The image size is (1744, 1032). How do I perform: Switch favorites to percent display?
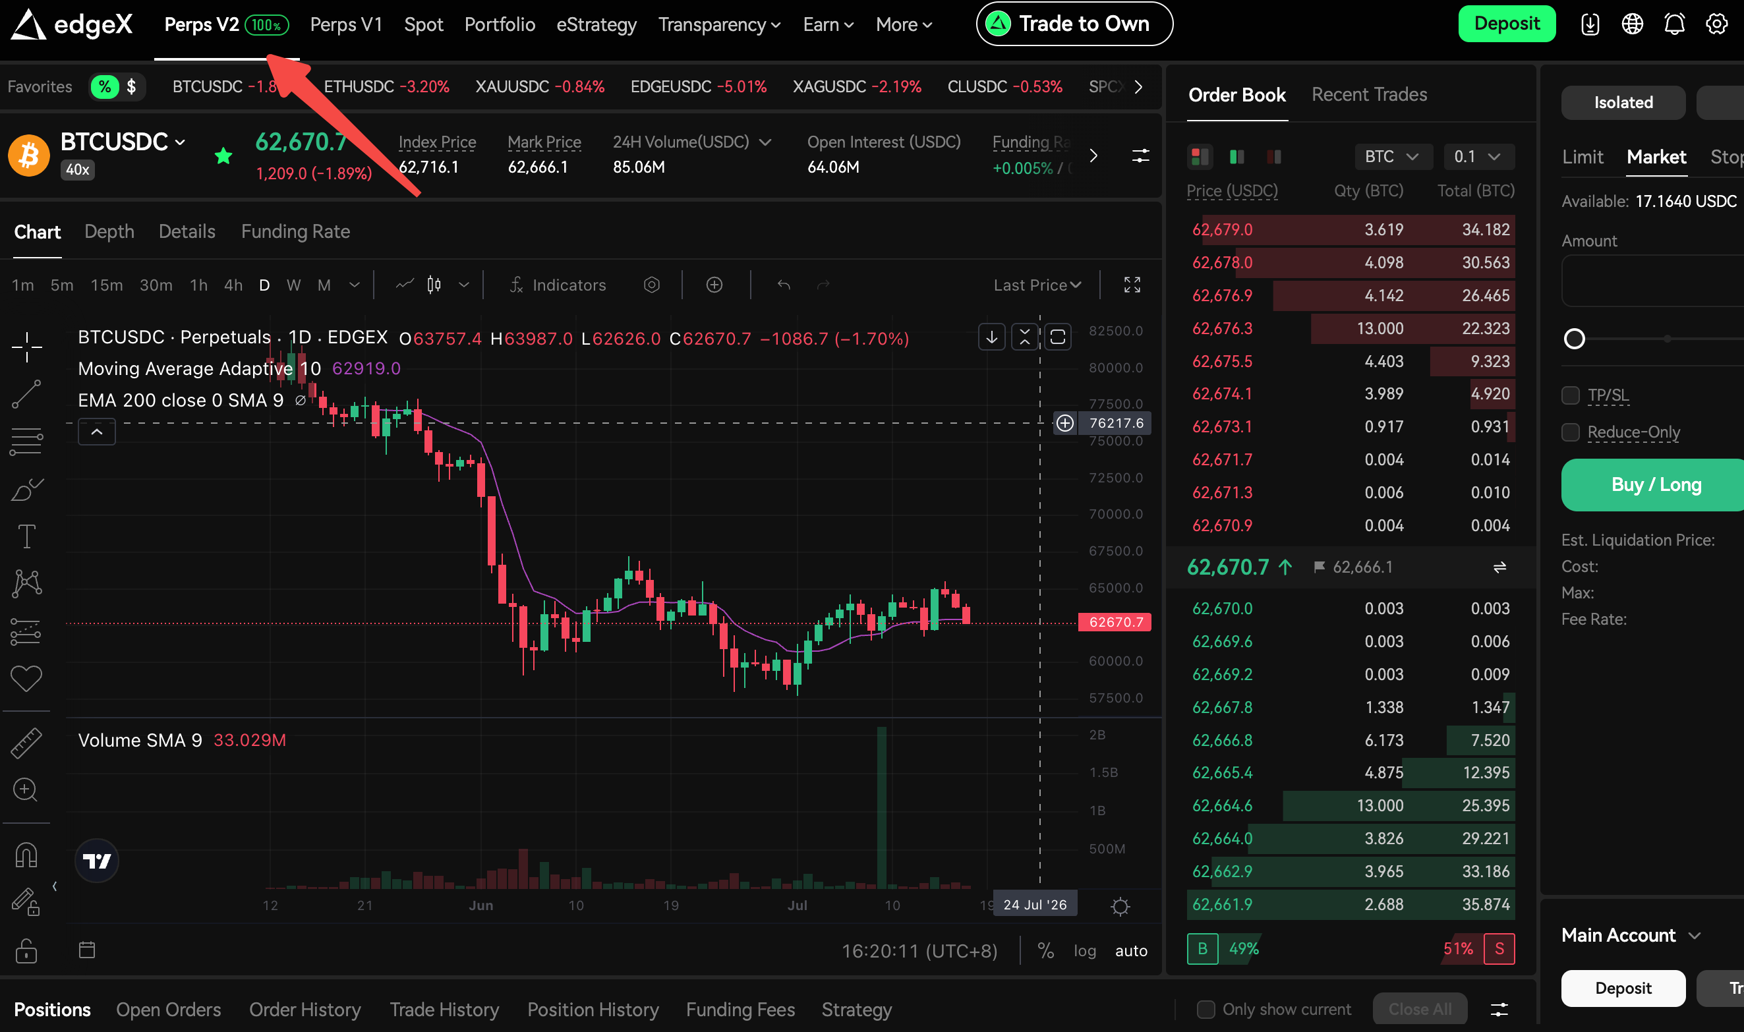pos(104,87)
